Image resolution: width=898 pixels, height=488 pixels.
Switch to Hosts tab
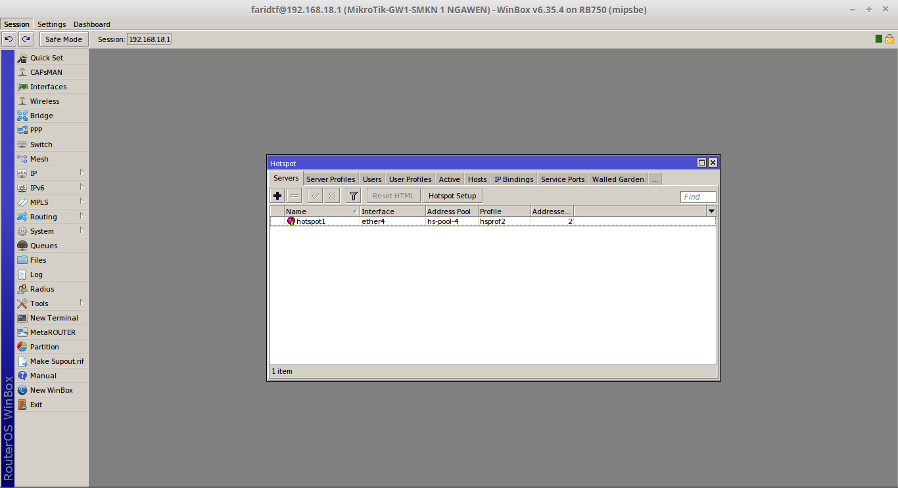(477, 179)
